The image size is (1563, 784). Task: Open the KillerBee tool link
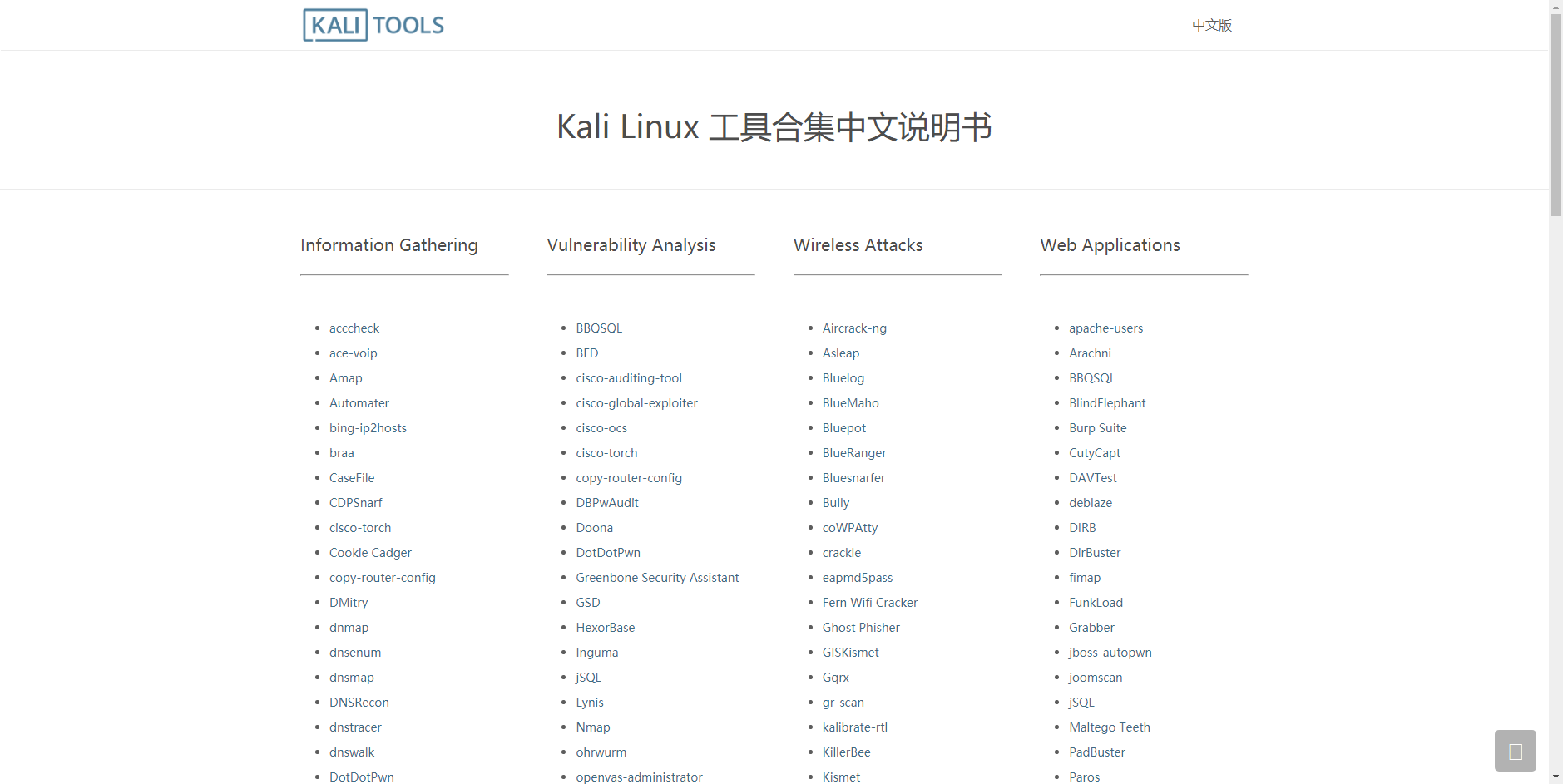pyautogui.click(x=846, y=752)
